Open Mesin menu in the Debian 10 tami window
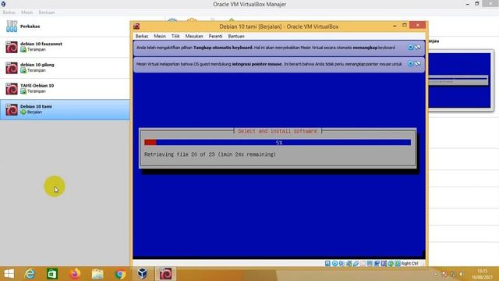 coord(160,37)
